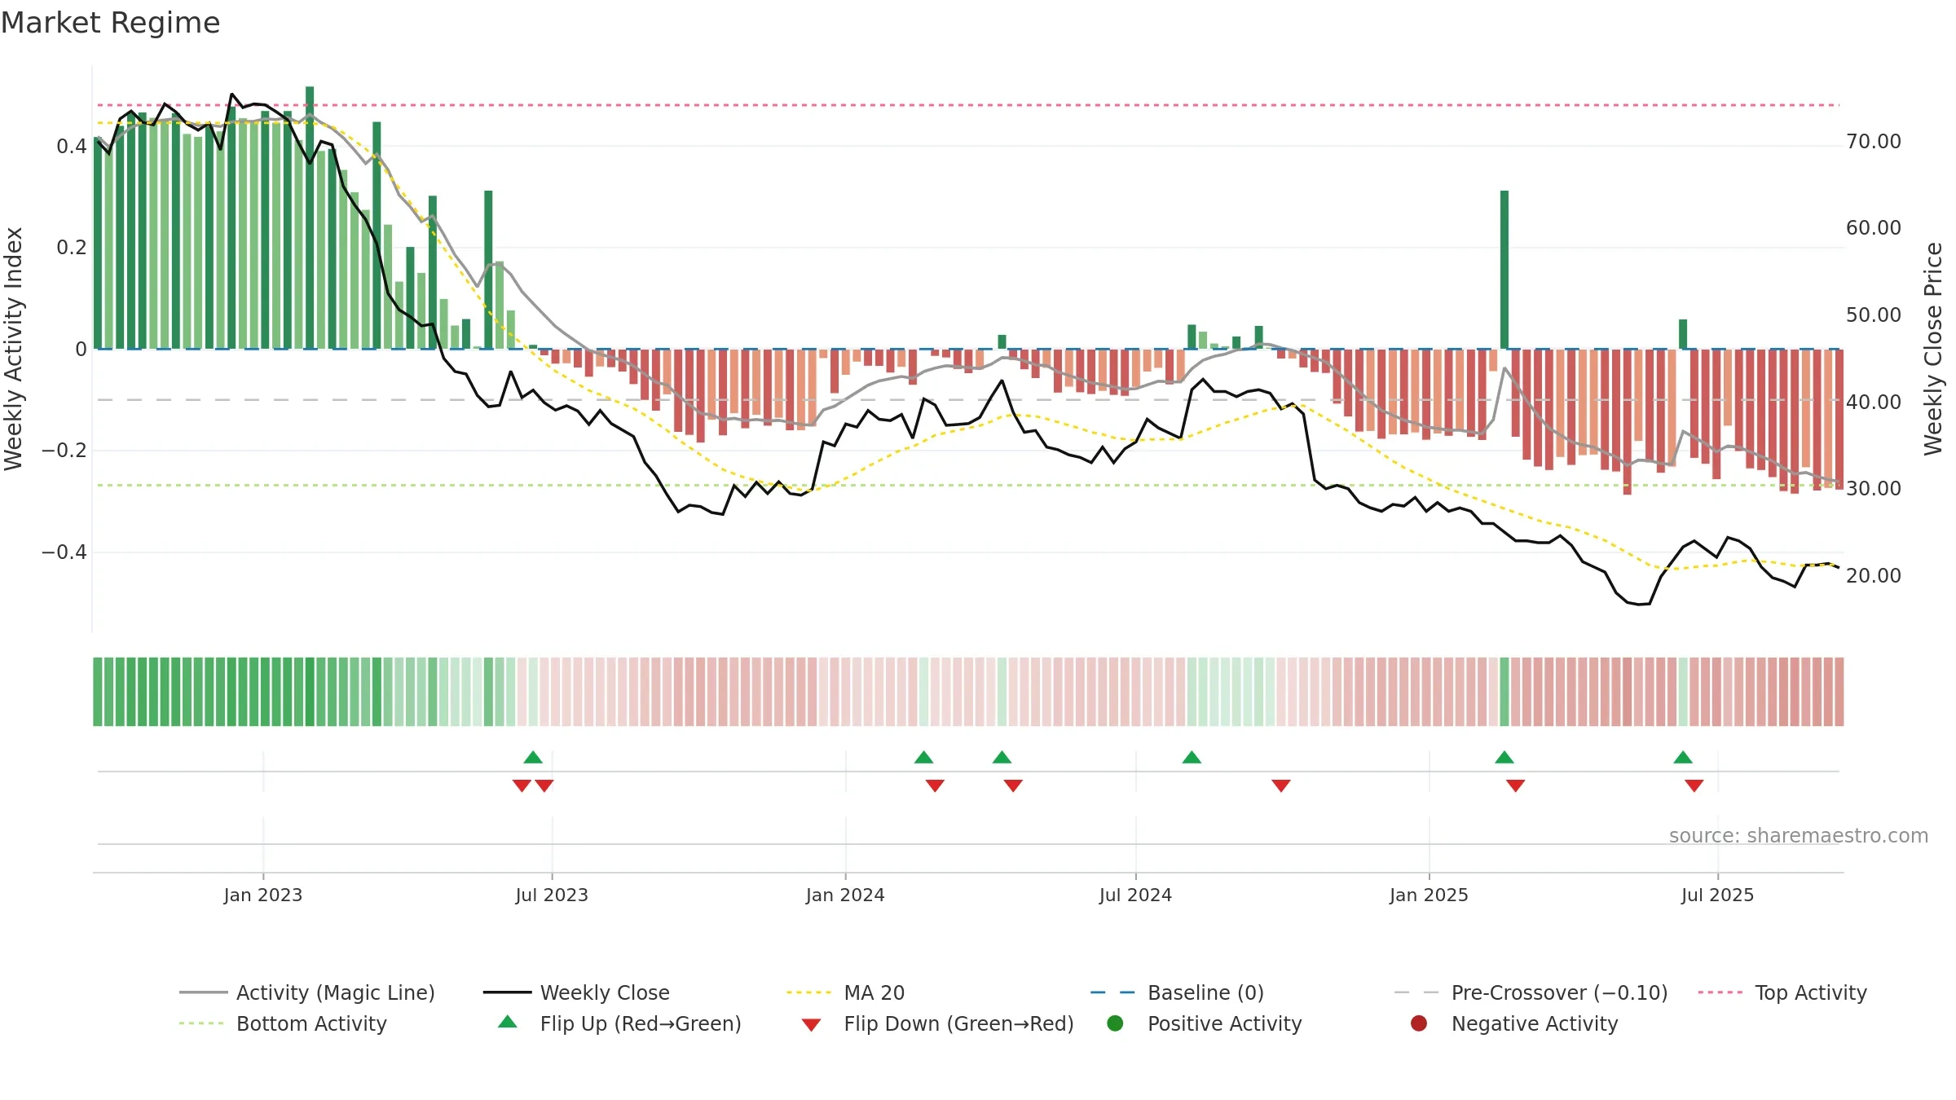Viewport: 1956px width, 1100px height.
Task: Click the 20.00 price axis tick
Action: point(1874,575)
